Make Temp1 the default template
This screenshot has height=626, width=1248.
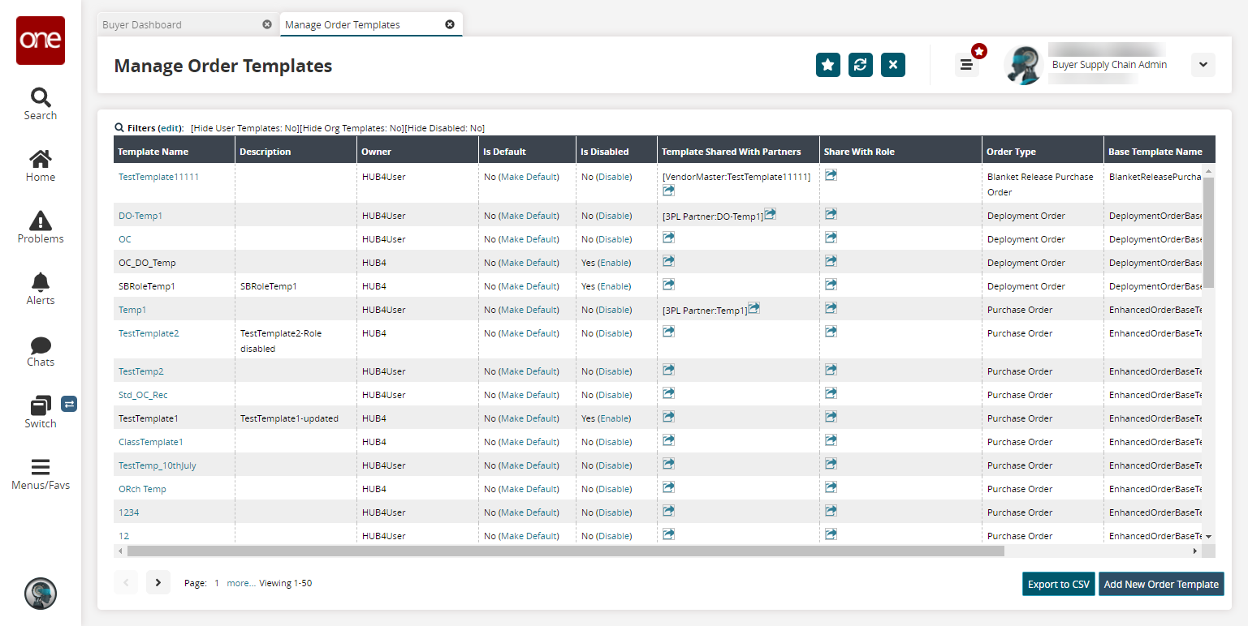(529, 310)
